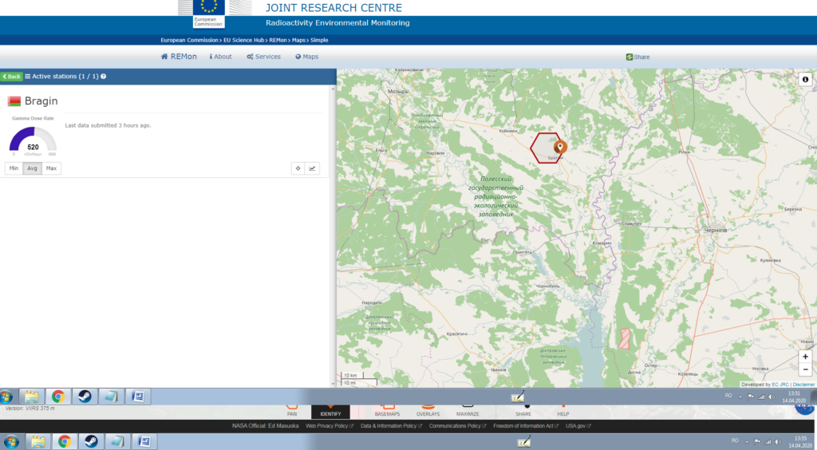Select the IDENTIFY tool in the NASA viewer window

(330, 412)
